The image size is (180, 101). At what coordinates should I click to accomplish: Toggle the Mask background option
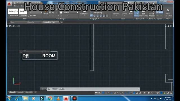(x=33, y=15)
